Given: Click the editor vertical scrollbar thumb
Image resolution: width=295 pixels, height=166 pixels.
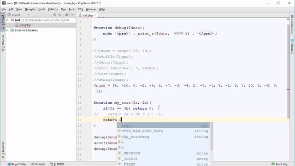Looking at the screenshot, I should tap(289, 71).
